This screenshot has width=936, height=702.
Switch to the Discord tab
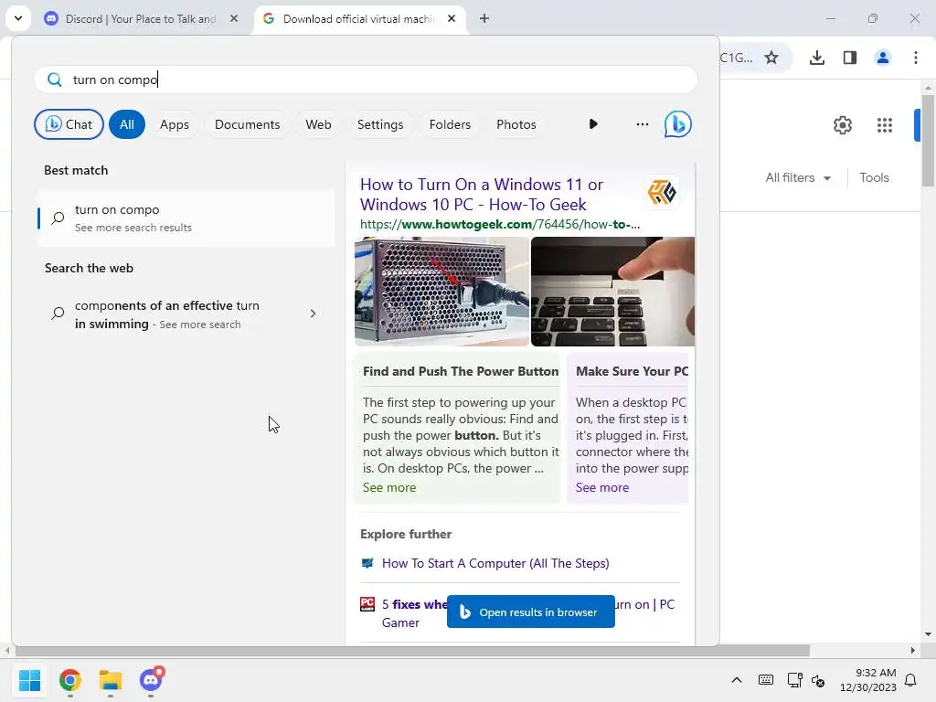[x=141, y=18]
